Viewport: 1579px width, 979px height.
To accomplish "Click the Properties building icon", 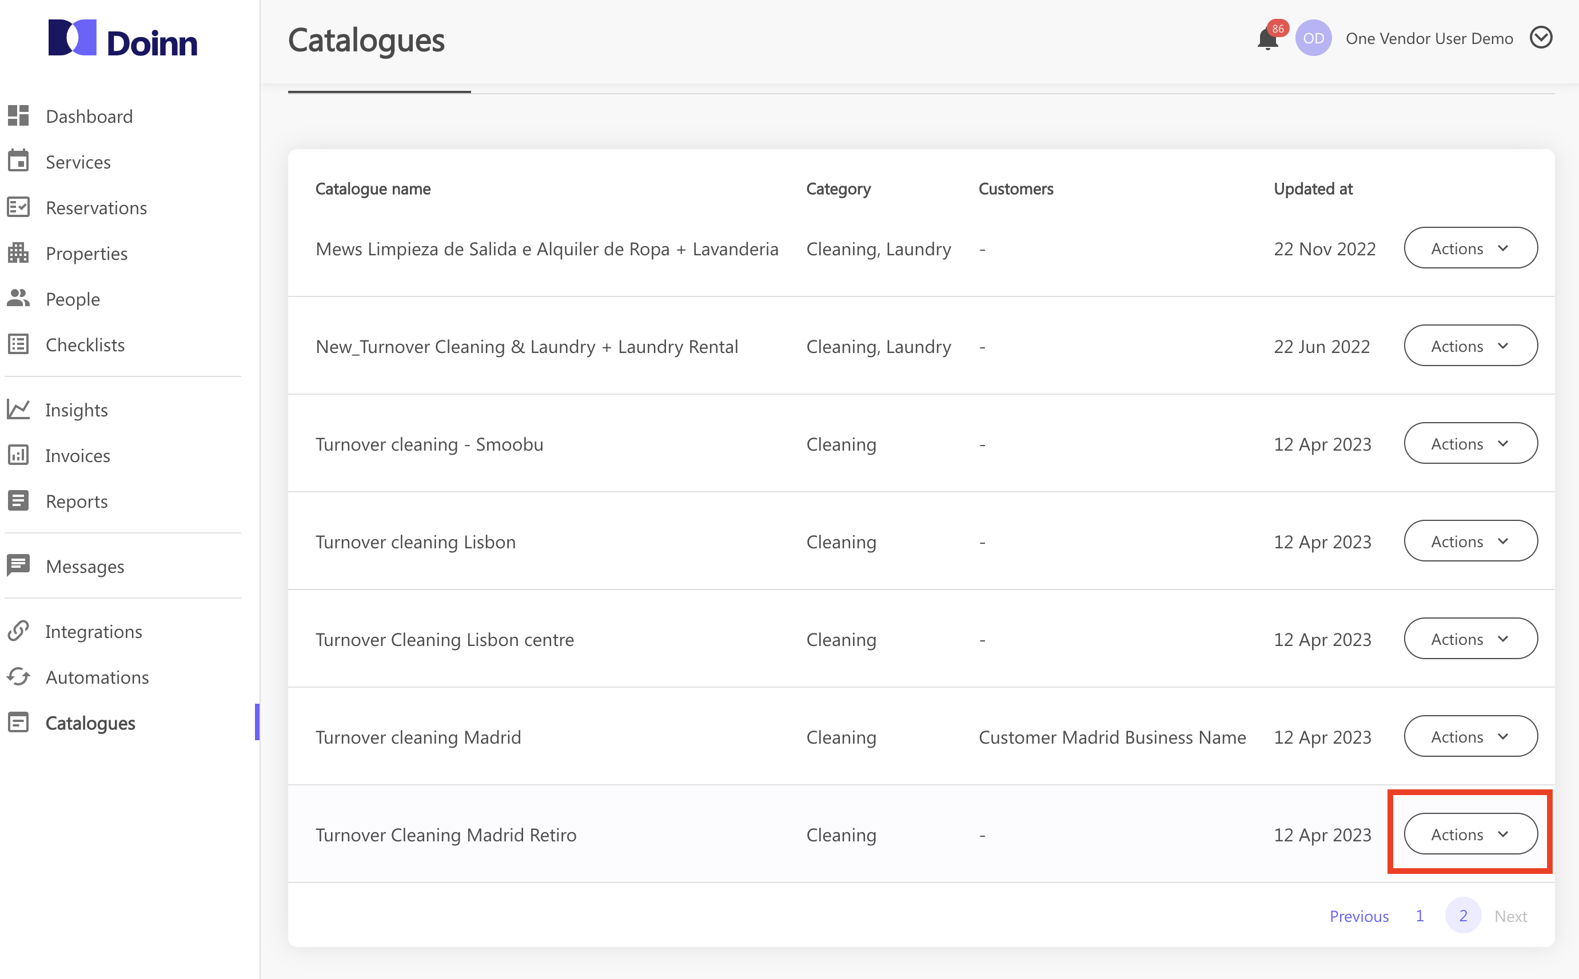I will 18,253.
